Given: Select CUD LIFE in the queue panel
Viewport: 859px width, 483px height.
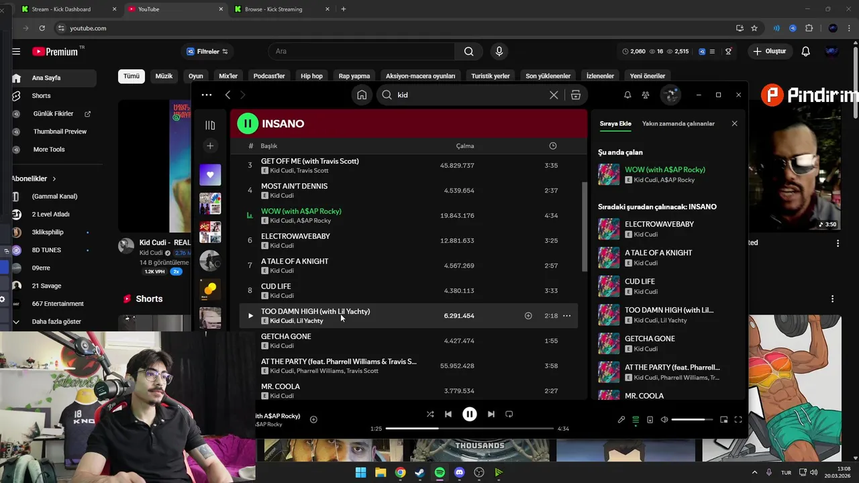Looking at the screenshot, I should 669,286.
